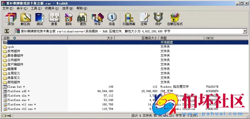Click the SFX (自解压格式) icon

(175, 19)
